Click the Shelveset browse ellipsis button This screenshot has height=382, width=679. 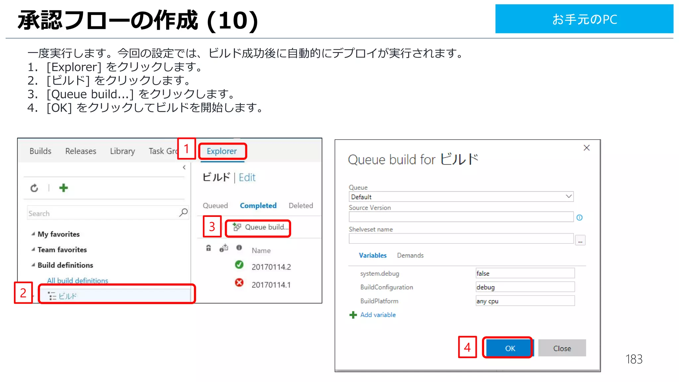[x=580, y=240]
